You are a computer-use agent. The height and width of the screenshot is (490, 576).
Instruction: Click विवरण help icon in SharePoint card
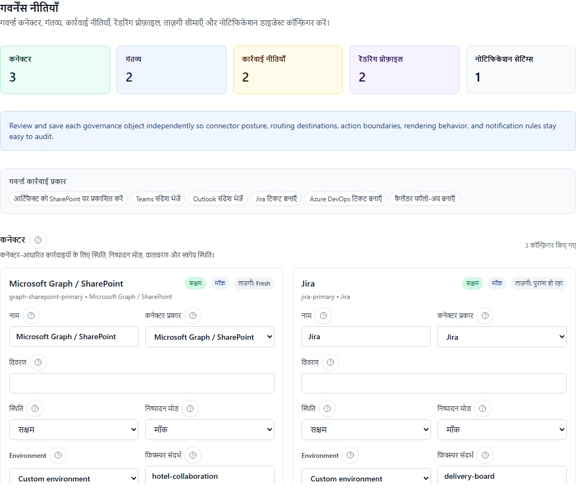(x=38, y=362)
